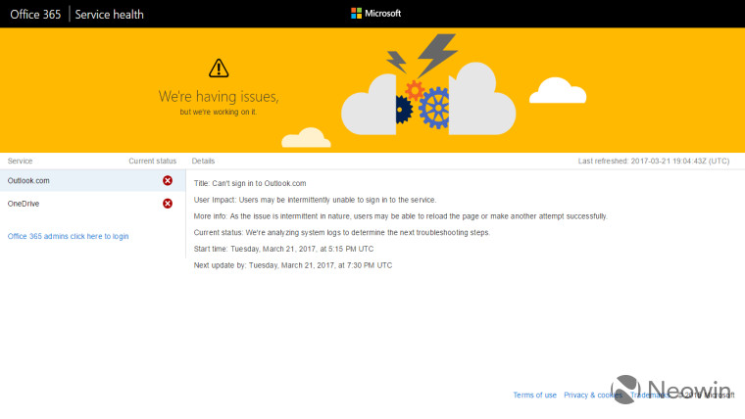Open Office 365 admins login link
745x419 pixels.
point(68,236)
